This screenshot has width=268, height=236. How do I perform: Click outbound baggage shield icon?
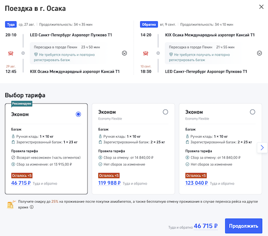pos(36,54)
